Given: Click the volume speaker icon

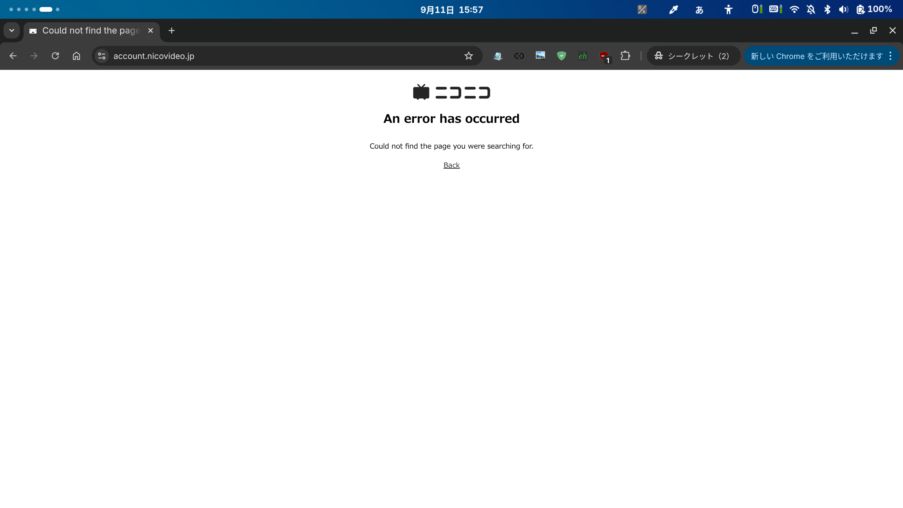Looking at the screenshot, I should [x=843, y=10].
